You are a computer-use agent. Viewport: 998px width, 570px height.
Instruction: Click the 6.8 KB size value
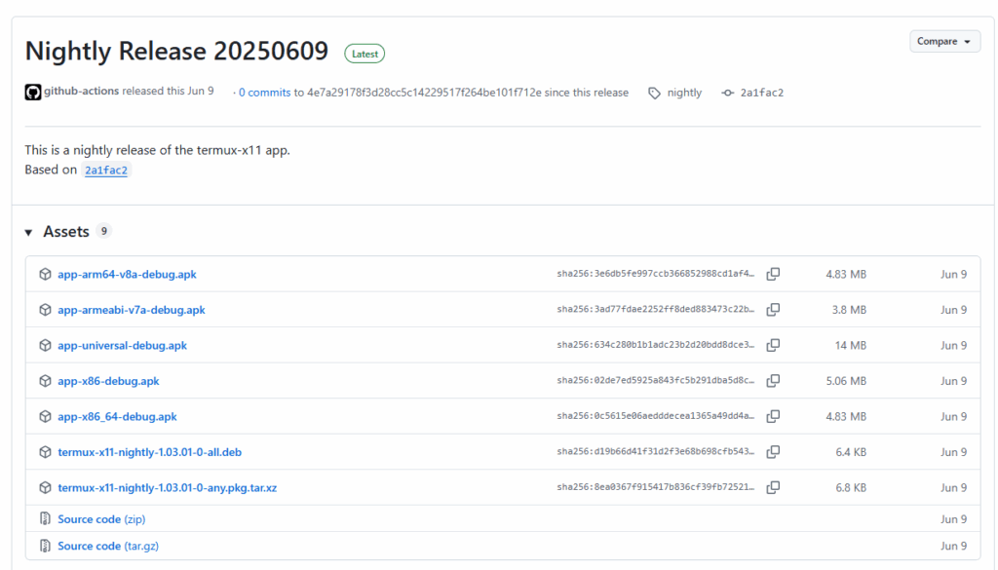[851, 488]
